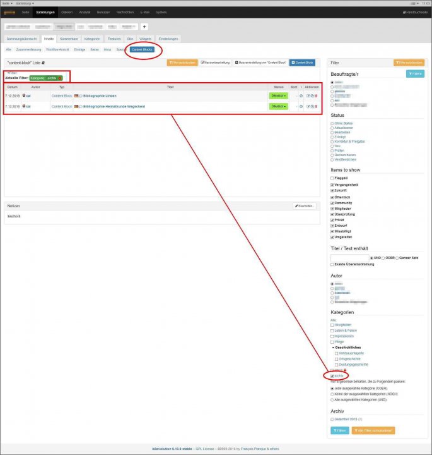Sort the list by the Datum column header

(13, 87)
